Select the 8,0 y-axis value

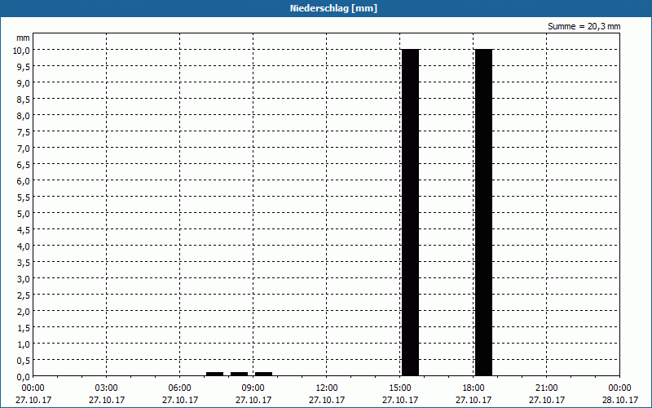24,115
